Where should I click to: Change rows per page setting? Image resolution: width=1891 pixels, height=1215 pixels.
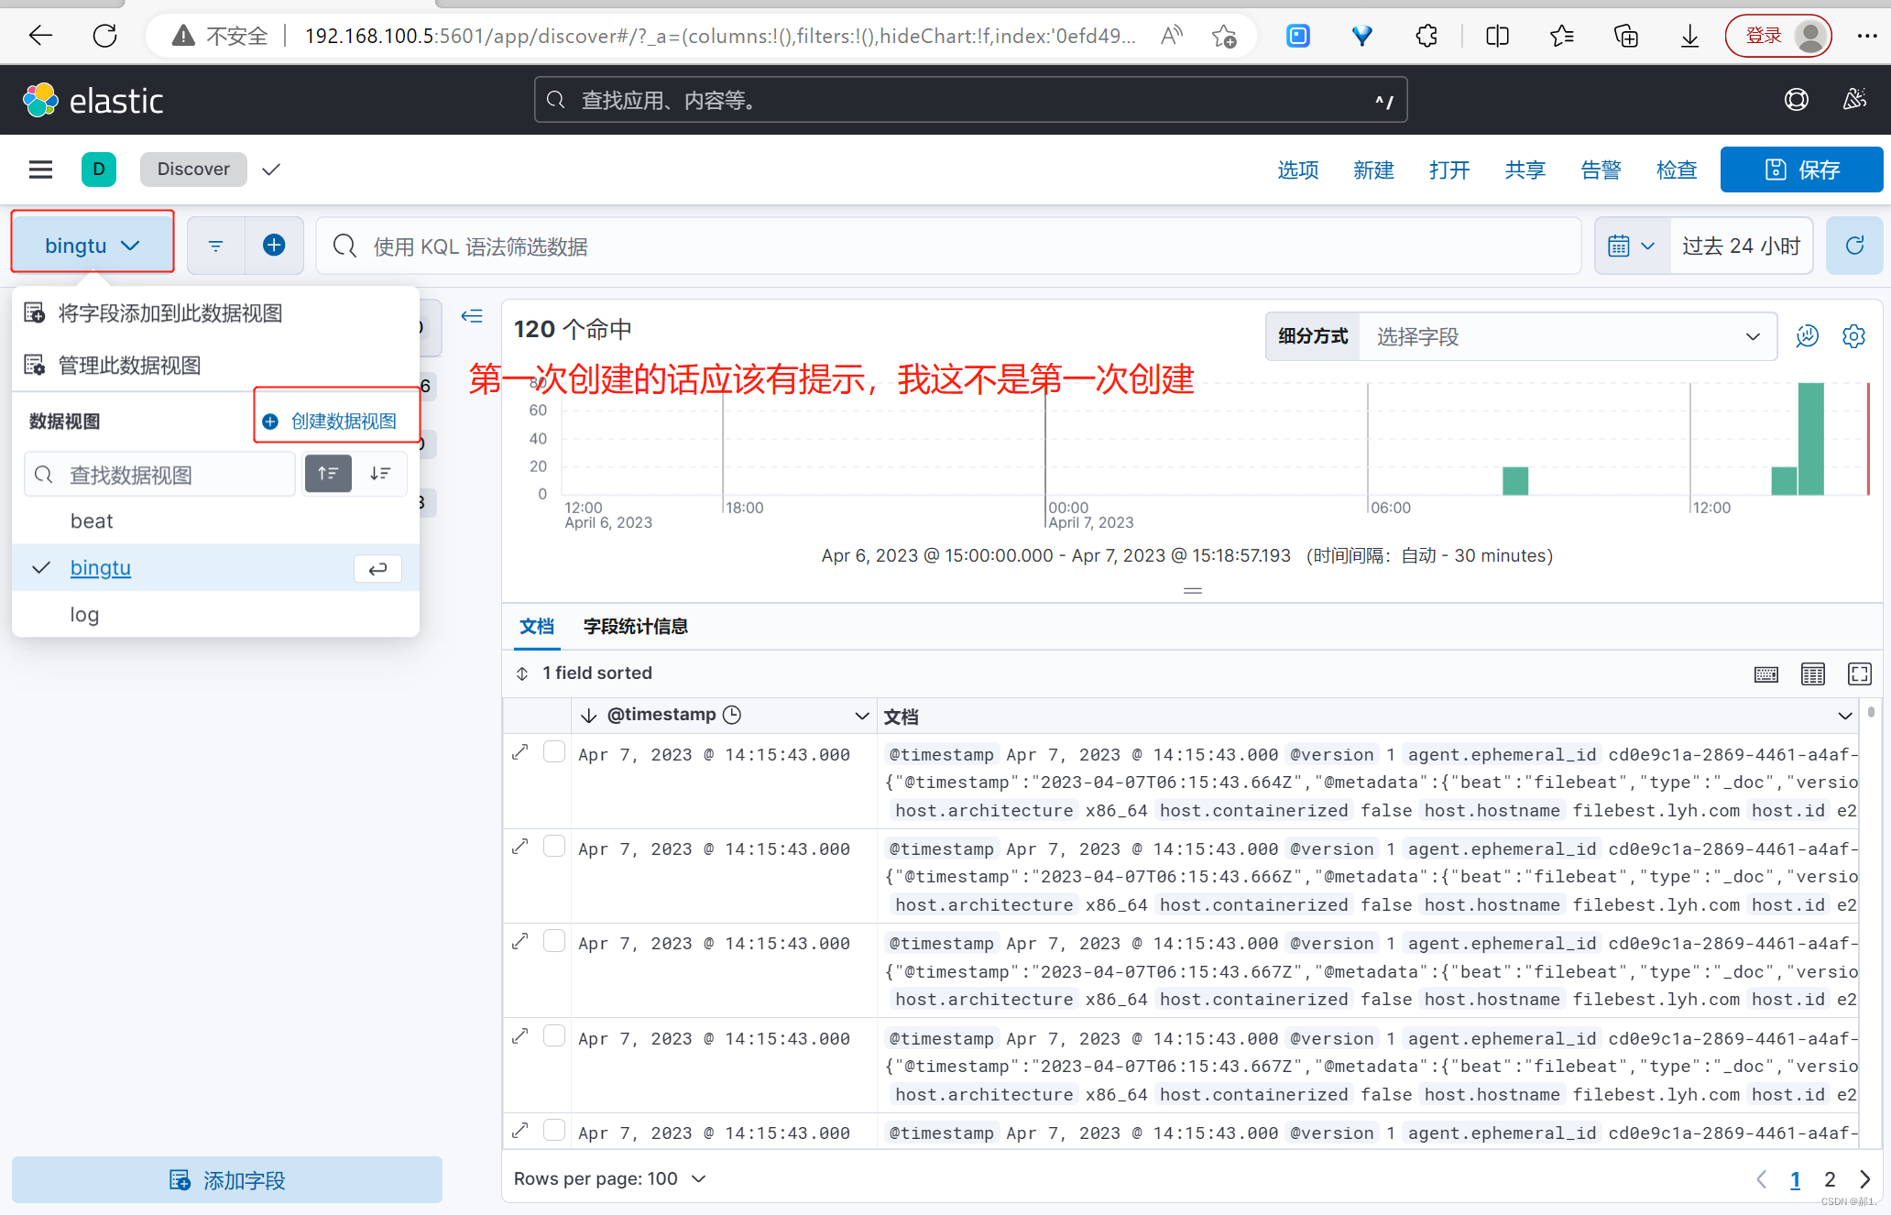coord(610,1179)
